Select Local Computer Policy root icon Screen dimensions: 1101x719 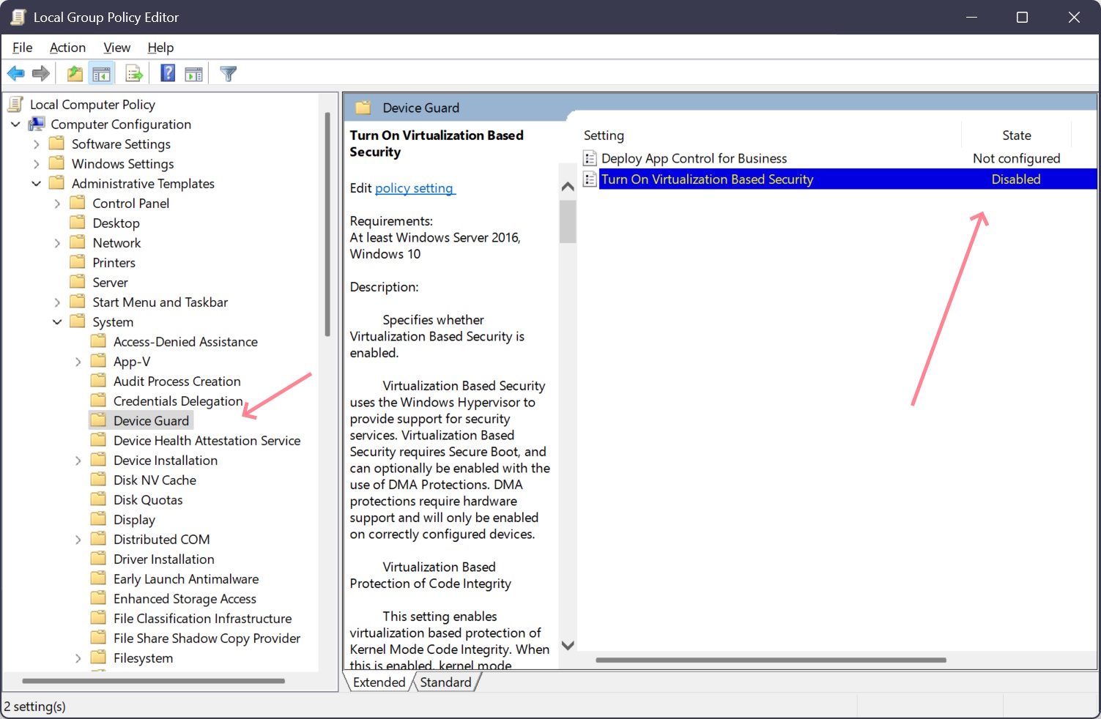pyautogui.click(x=16, y=105)
